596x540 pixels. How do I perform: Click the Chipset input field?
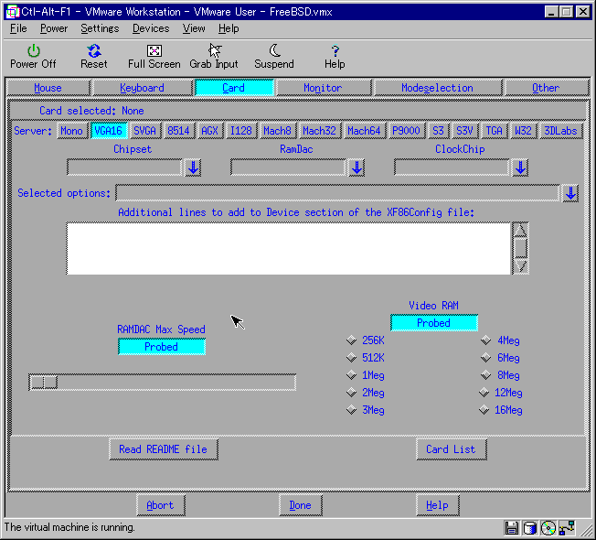(124, 167)
